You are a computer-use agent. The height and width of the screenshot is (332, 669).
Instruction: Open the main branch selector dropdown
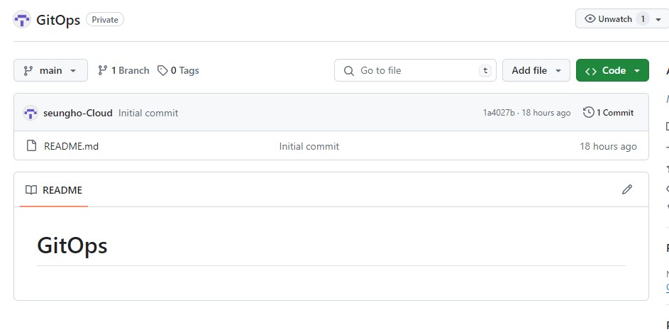(51, 70)
